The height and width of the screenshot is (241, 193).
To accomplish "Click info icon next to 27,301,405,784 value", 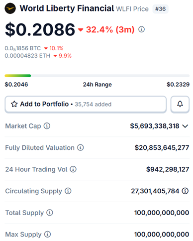I will tap(185, 191).
